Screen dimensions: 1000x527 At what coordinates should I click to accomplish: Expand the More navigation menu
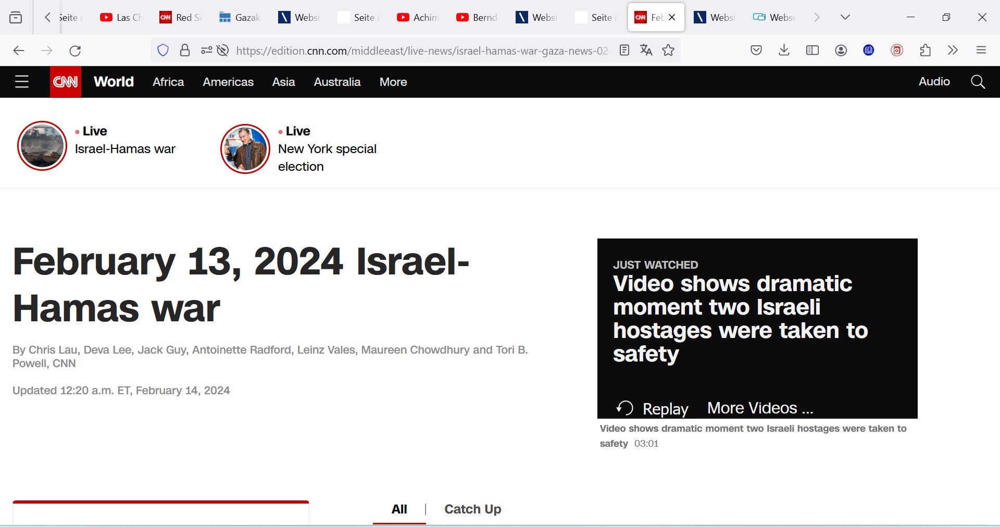(393, 82)
